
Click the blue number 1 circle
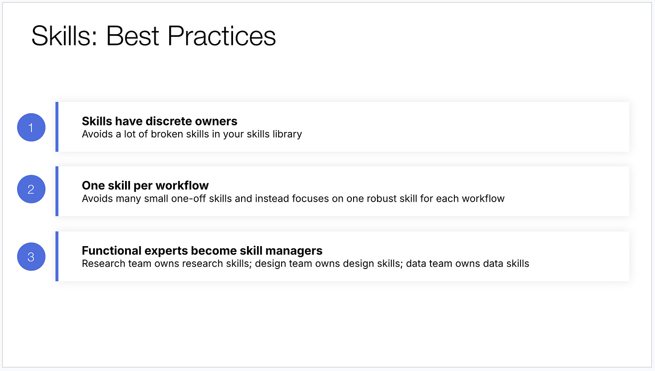point(31,128)
